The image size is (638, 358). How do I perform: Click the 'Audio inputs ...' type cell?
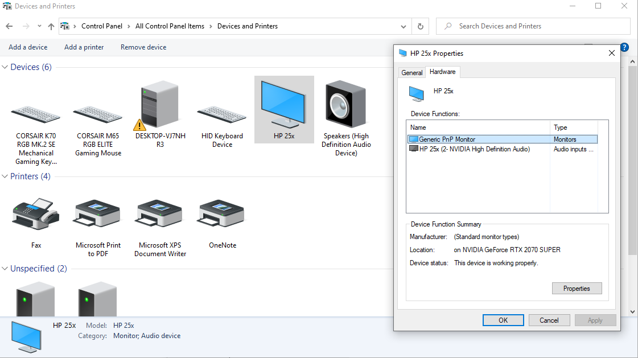coord(573,149)
